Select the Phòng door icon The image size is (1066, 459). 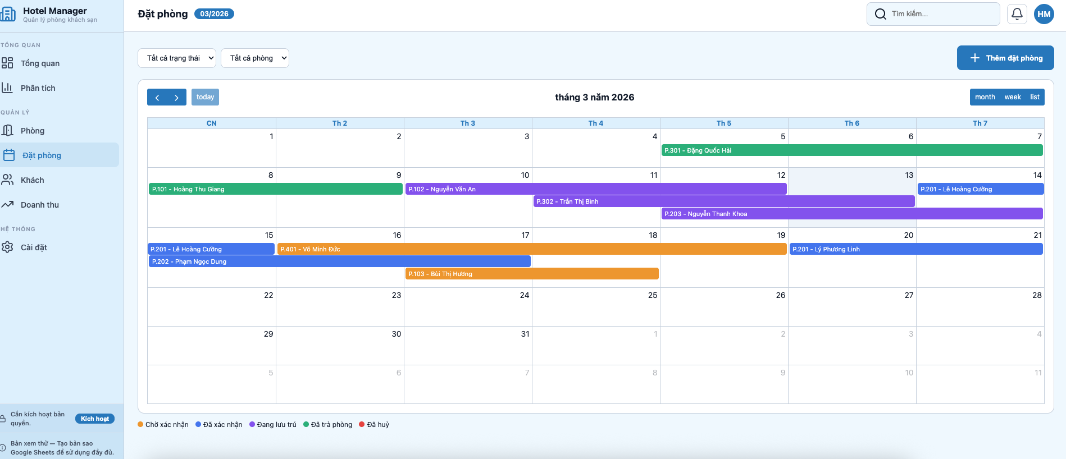tap(7, 131)
